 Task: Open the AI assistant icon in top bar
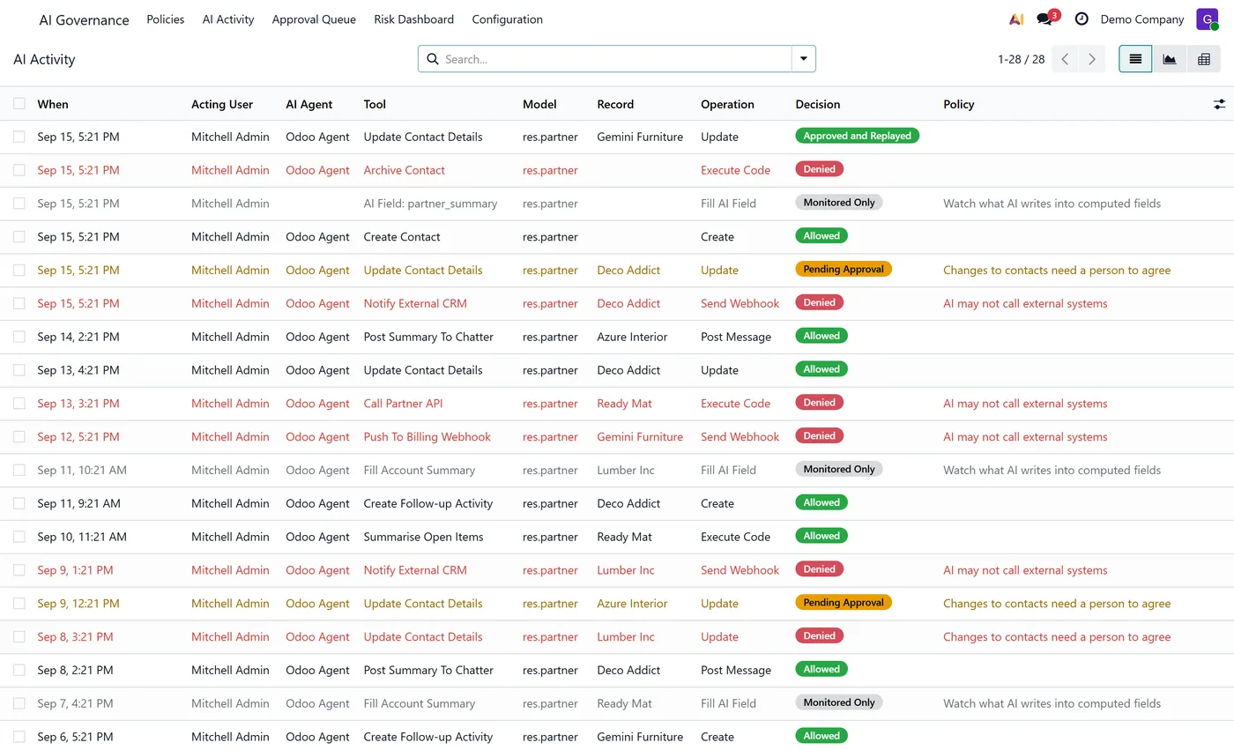(x=1016, y=19)
